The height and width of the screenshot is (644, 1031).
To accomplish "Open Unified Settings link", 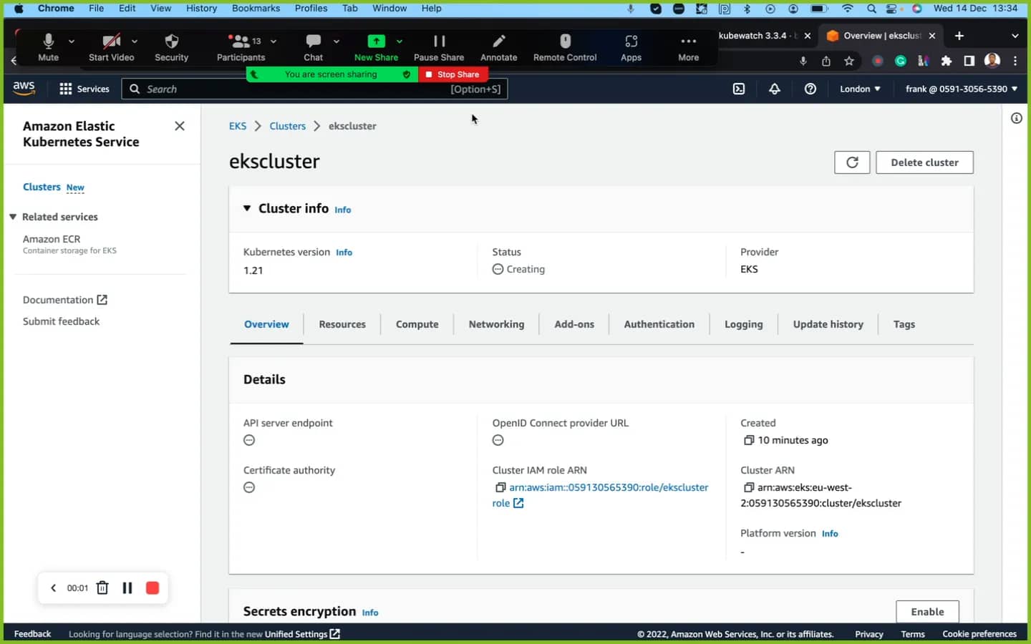I will pyautogui.click(x=302, y=634).
